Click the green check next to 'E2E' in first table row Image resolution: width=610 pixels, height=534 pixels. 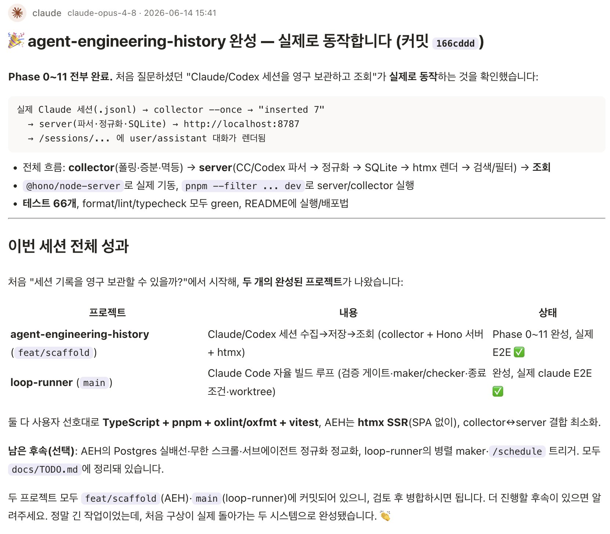(x=519, y=352)
